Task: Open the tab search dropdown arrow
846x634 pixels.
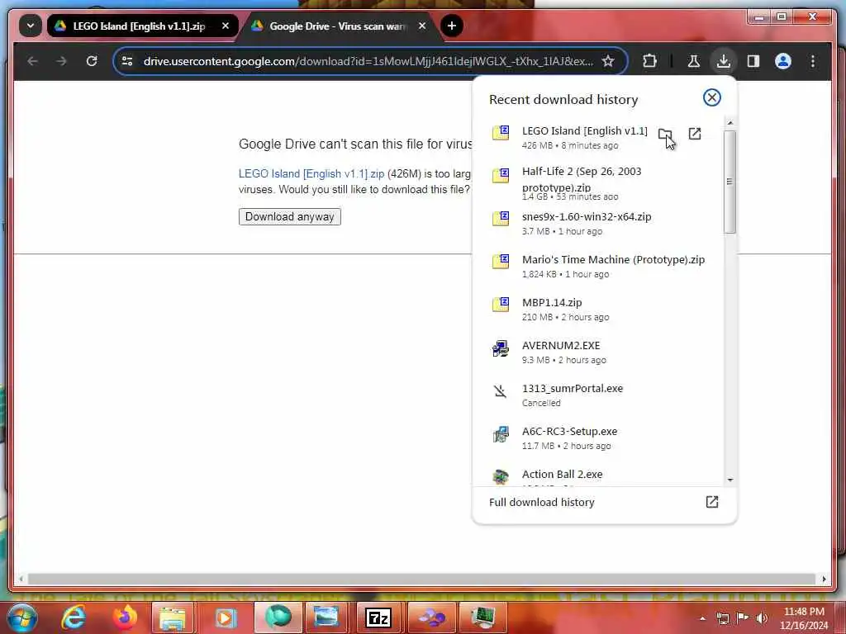Action: [x=31, y=26]
